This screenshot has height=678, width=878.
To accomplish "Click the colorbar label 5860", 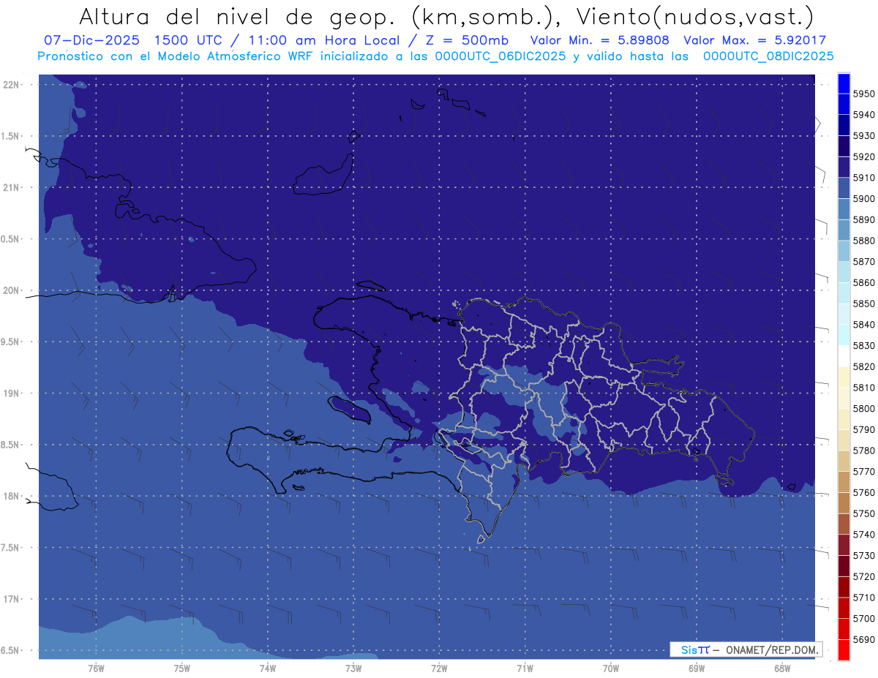I will (864, 282).
